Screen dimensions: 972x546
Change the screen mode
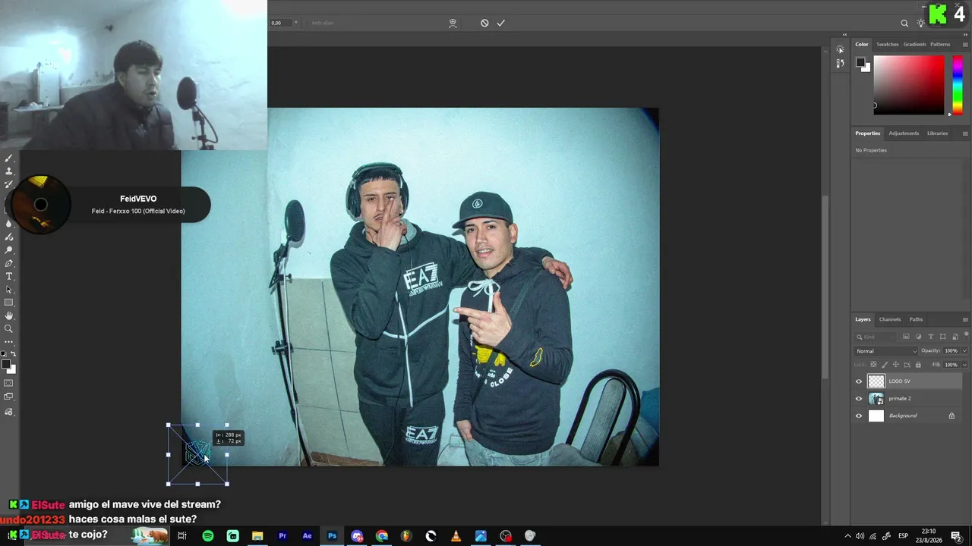point(9,397)
